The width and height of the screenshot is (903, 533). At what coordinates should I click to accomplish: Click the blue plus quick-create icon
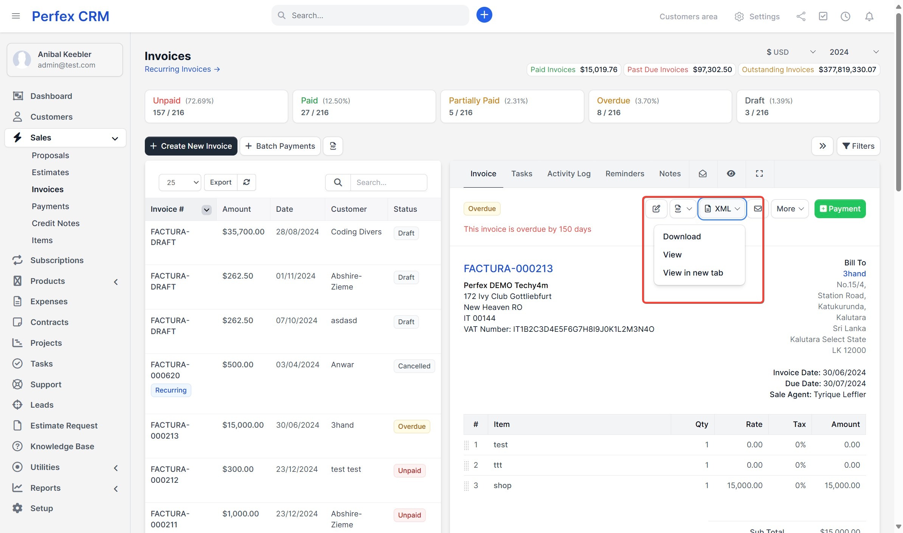[484, 15]
